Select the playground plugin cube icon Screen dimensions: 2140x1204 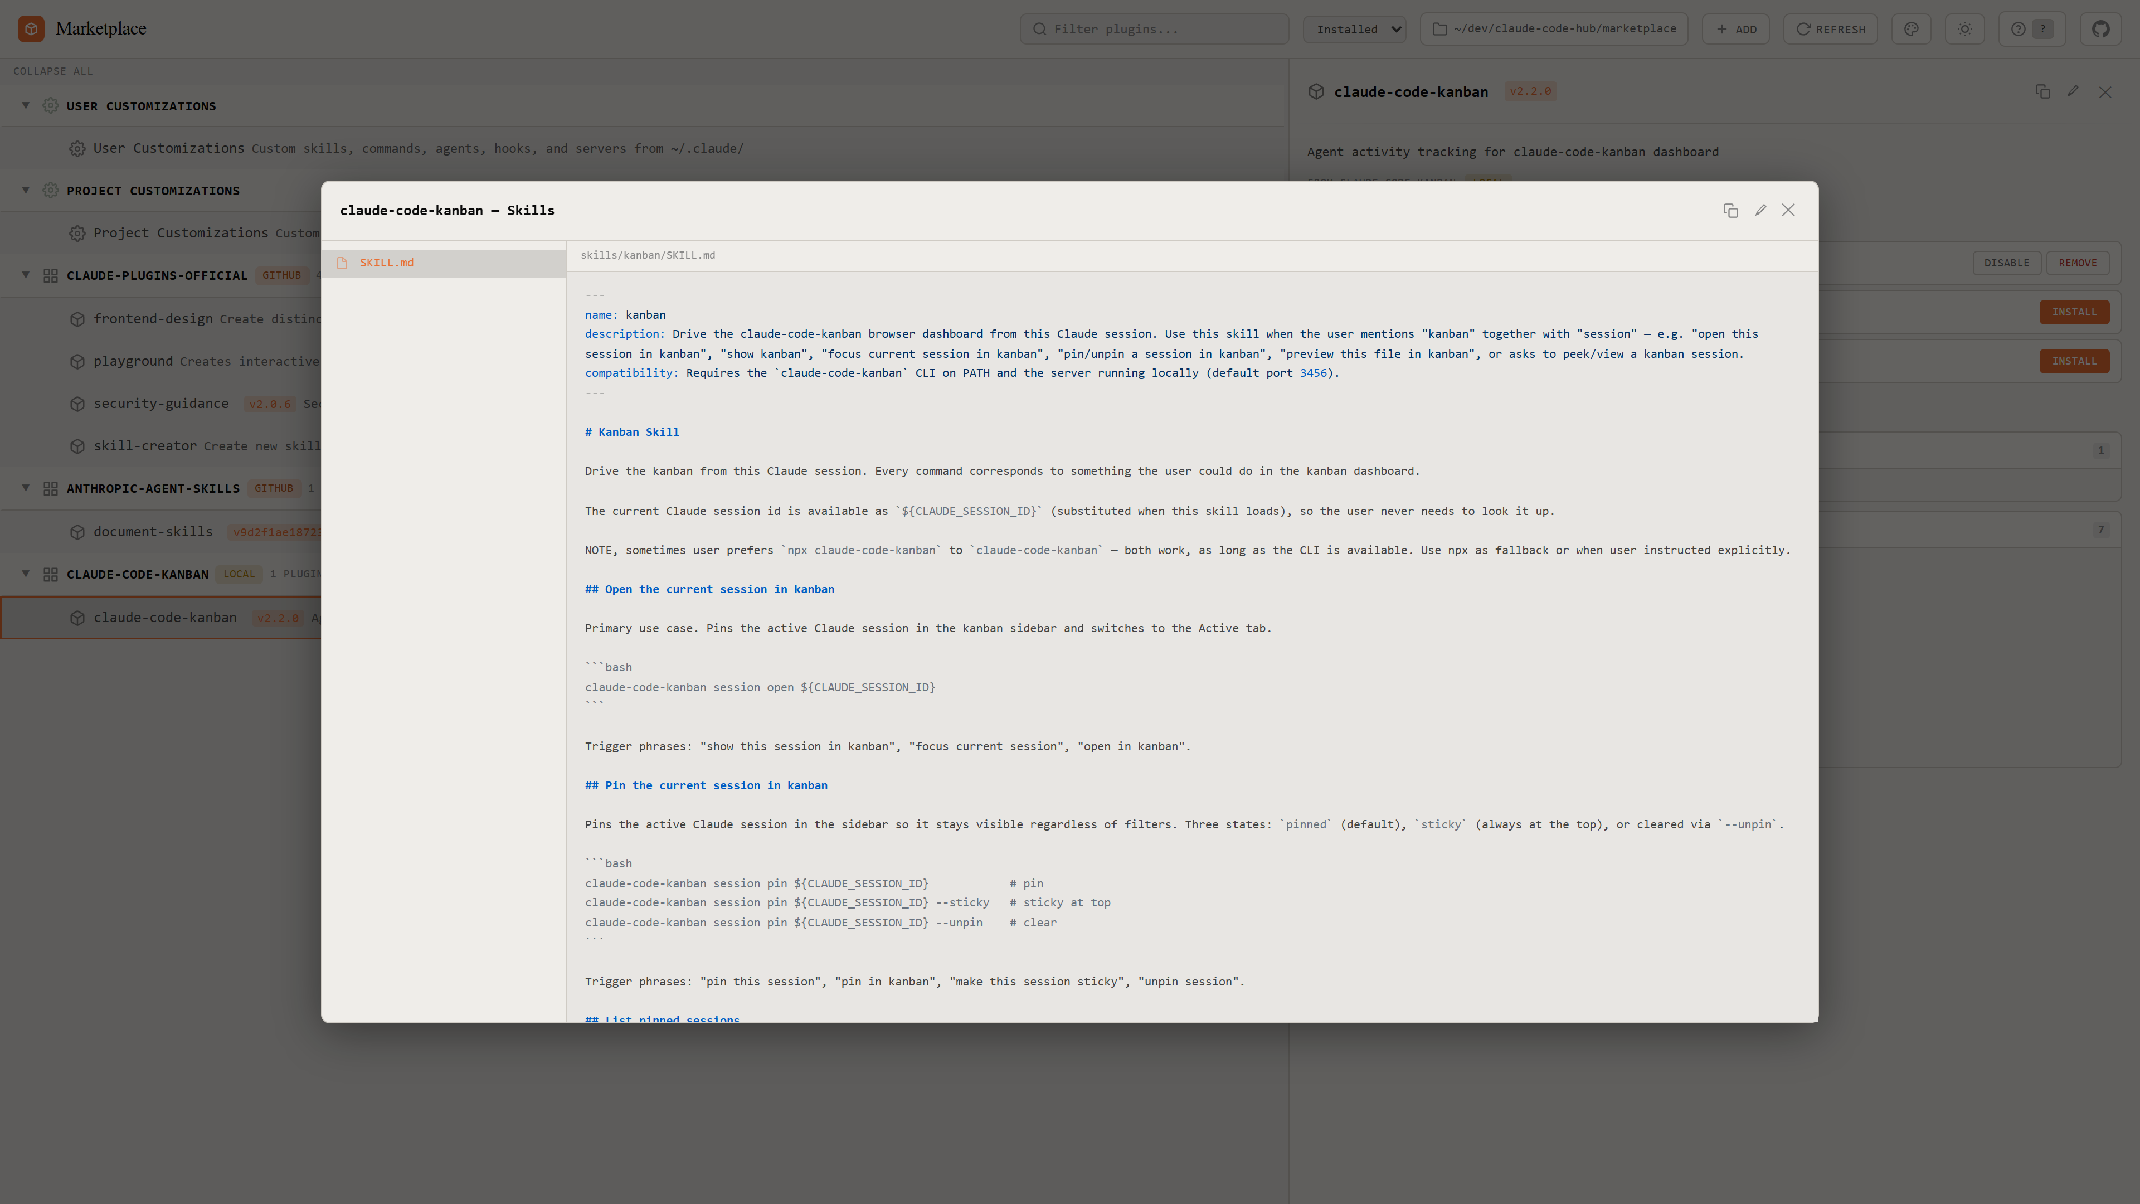click(x=77, y=361)
